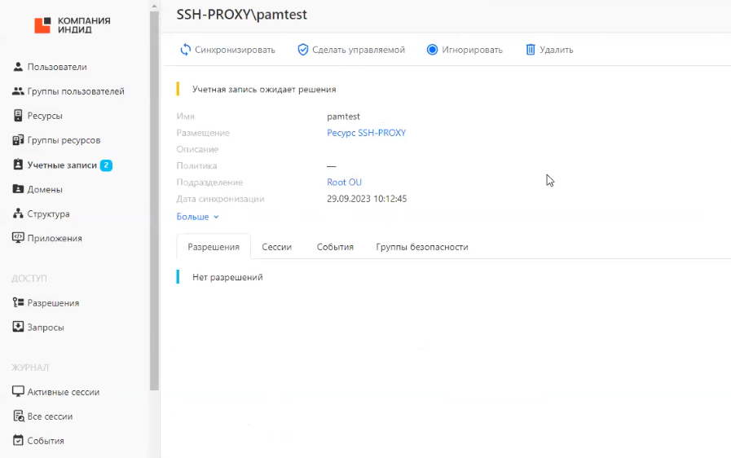Open the Группы безопасности tab
The height and width of the screenshot is (458, 731).
click(x=421, y=247)
